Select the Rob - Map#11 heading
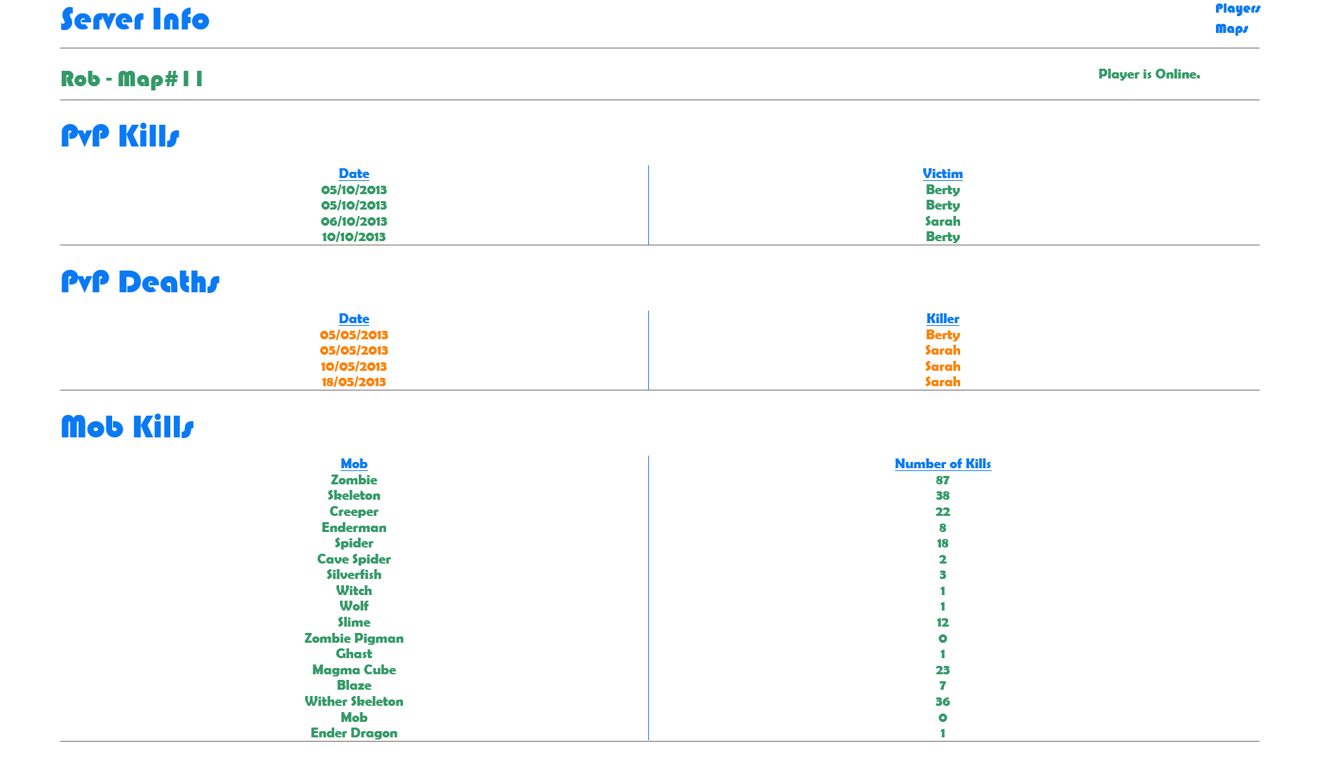Image resolution: width=1333 pixels, height=757 pixels. pos(132,79)
